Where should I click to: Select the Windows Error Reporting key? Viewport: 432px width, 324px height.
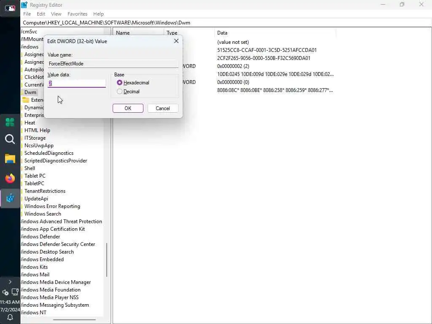click(x=52, y=206)
